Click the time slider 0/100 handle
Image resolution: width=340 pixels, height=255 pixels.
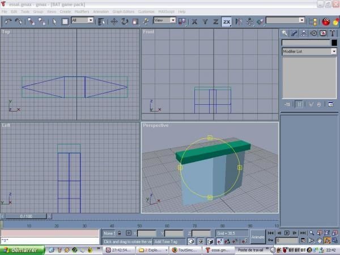tap(26, 216)
